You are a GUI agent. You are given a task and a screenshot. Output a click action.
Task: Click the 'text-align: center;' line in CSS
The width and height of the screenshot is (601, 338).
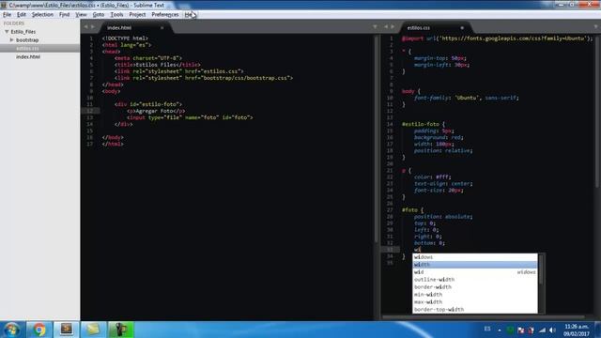(443, 184)
